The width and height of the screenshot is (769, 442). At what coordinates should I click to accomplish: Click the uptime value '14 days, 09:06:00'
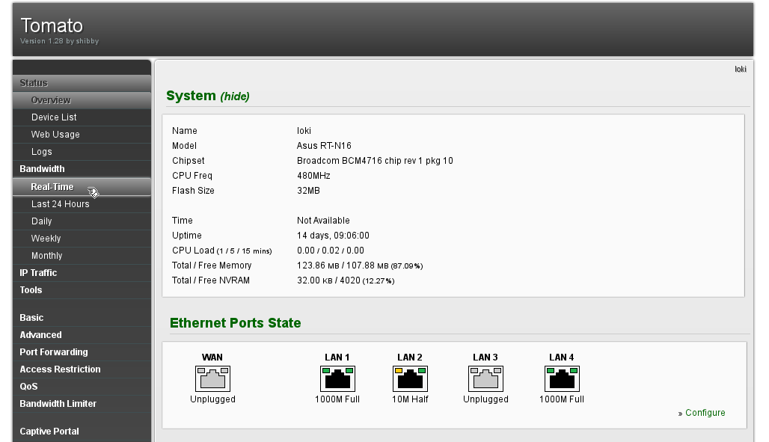coord(333,236)
